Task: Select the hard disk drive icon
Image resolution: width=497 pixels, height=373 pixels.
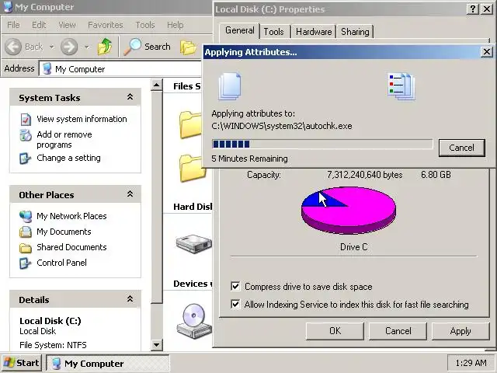Action: click(194, 243)
